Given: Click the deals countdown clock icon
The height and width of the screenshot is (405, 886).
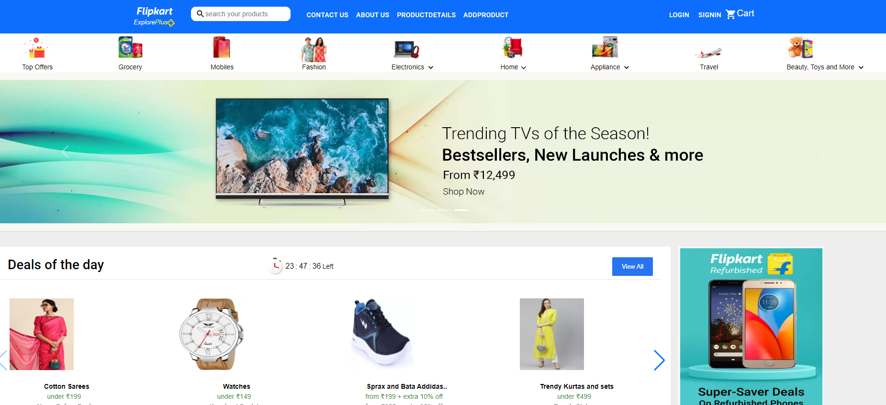Looking at the screenshot, I should pyautogui.click(x=275, y=265).
